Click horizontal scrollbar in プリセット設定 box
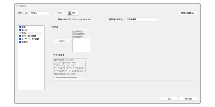The height and width of the screenshot is (107, 215). pos(67,78)
